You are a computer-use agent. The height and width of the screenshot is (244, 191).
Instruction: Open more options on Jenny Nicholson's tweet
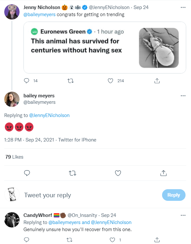pyautogui.click(x=183, y=7)
